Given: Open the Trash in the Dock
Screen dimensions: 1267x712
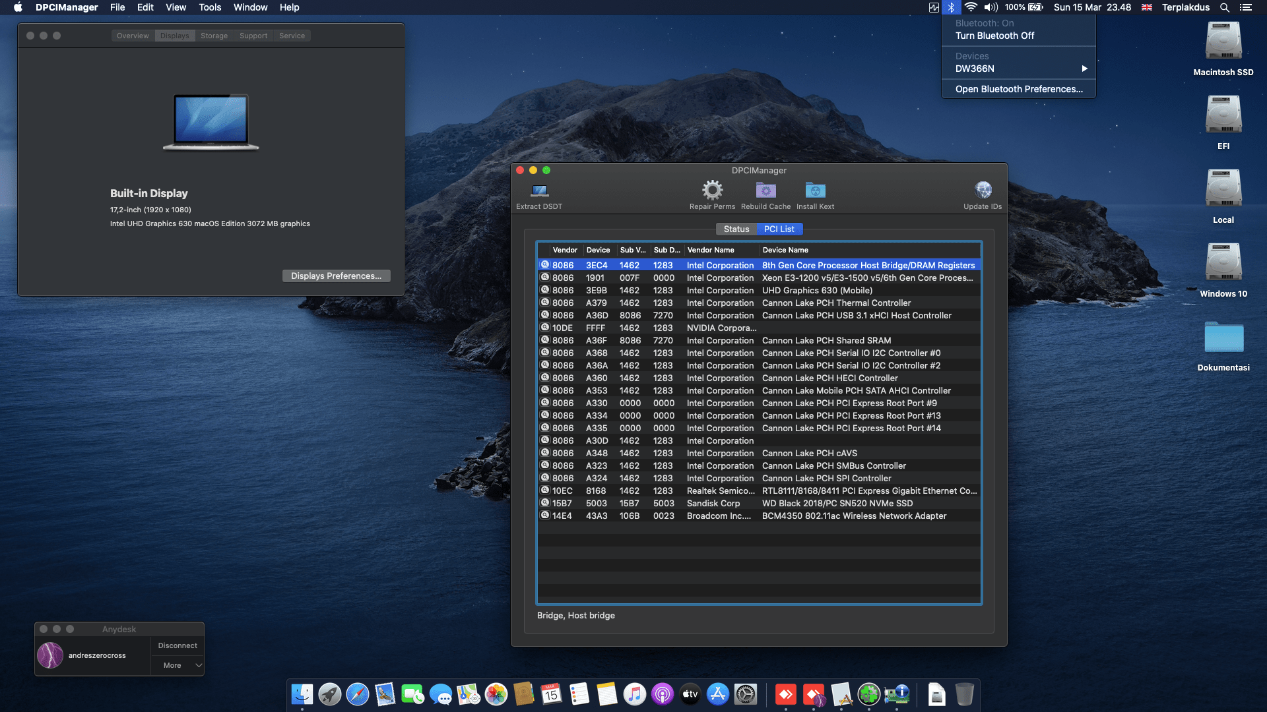Looking at the screenshot, I should [965, 694].
